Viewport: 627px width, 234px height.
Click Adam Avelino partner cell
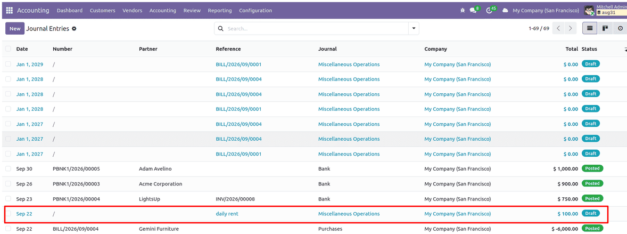[155, 168]
